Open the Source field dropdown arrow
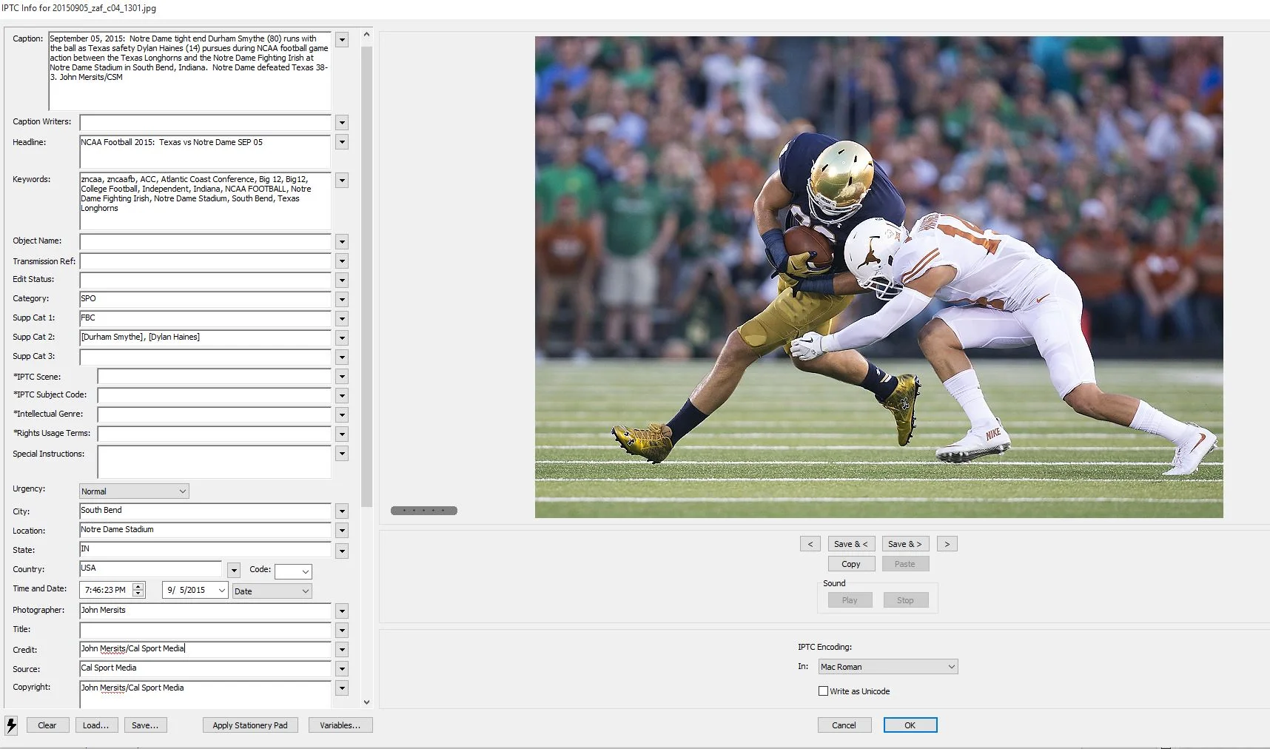Image resolution: width=1270 pixels, height=749 pixels. pyautogui.click(x=342, y=669)
